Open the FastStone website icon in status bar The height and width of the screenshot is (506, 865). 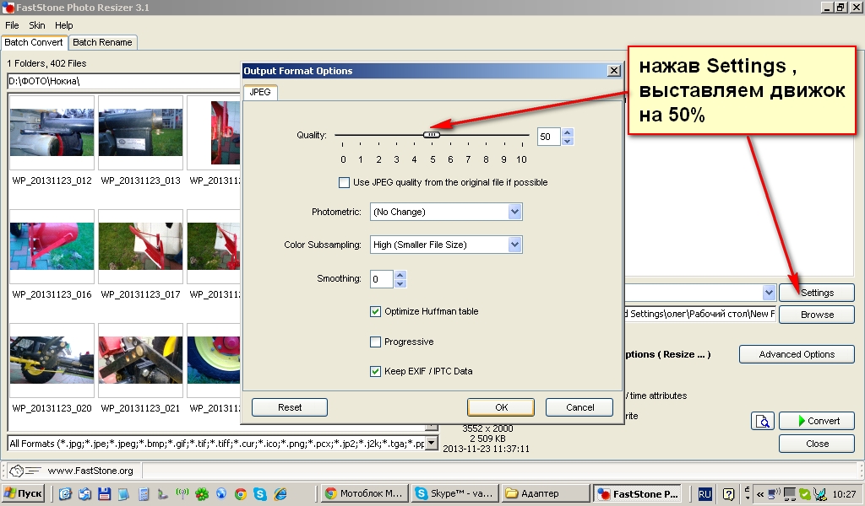pyautogui.click(x=25, y=471)
